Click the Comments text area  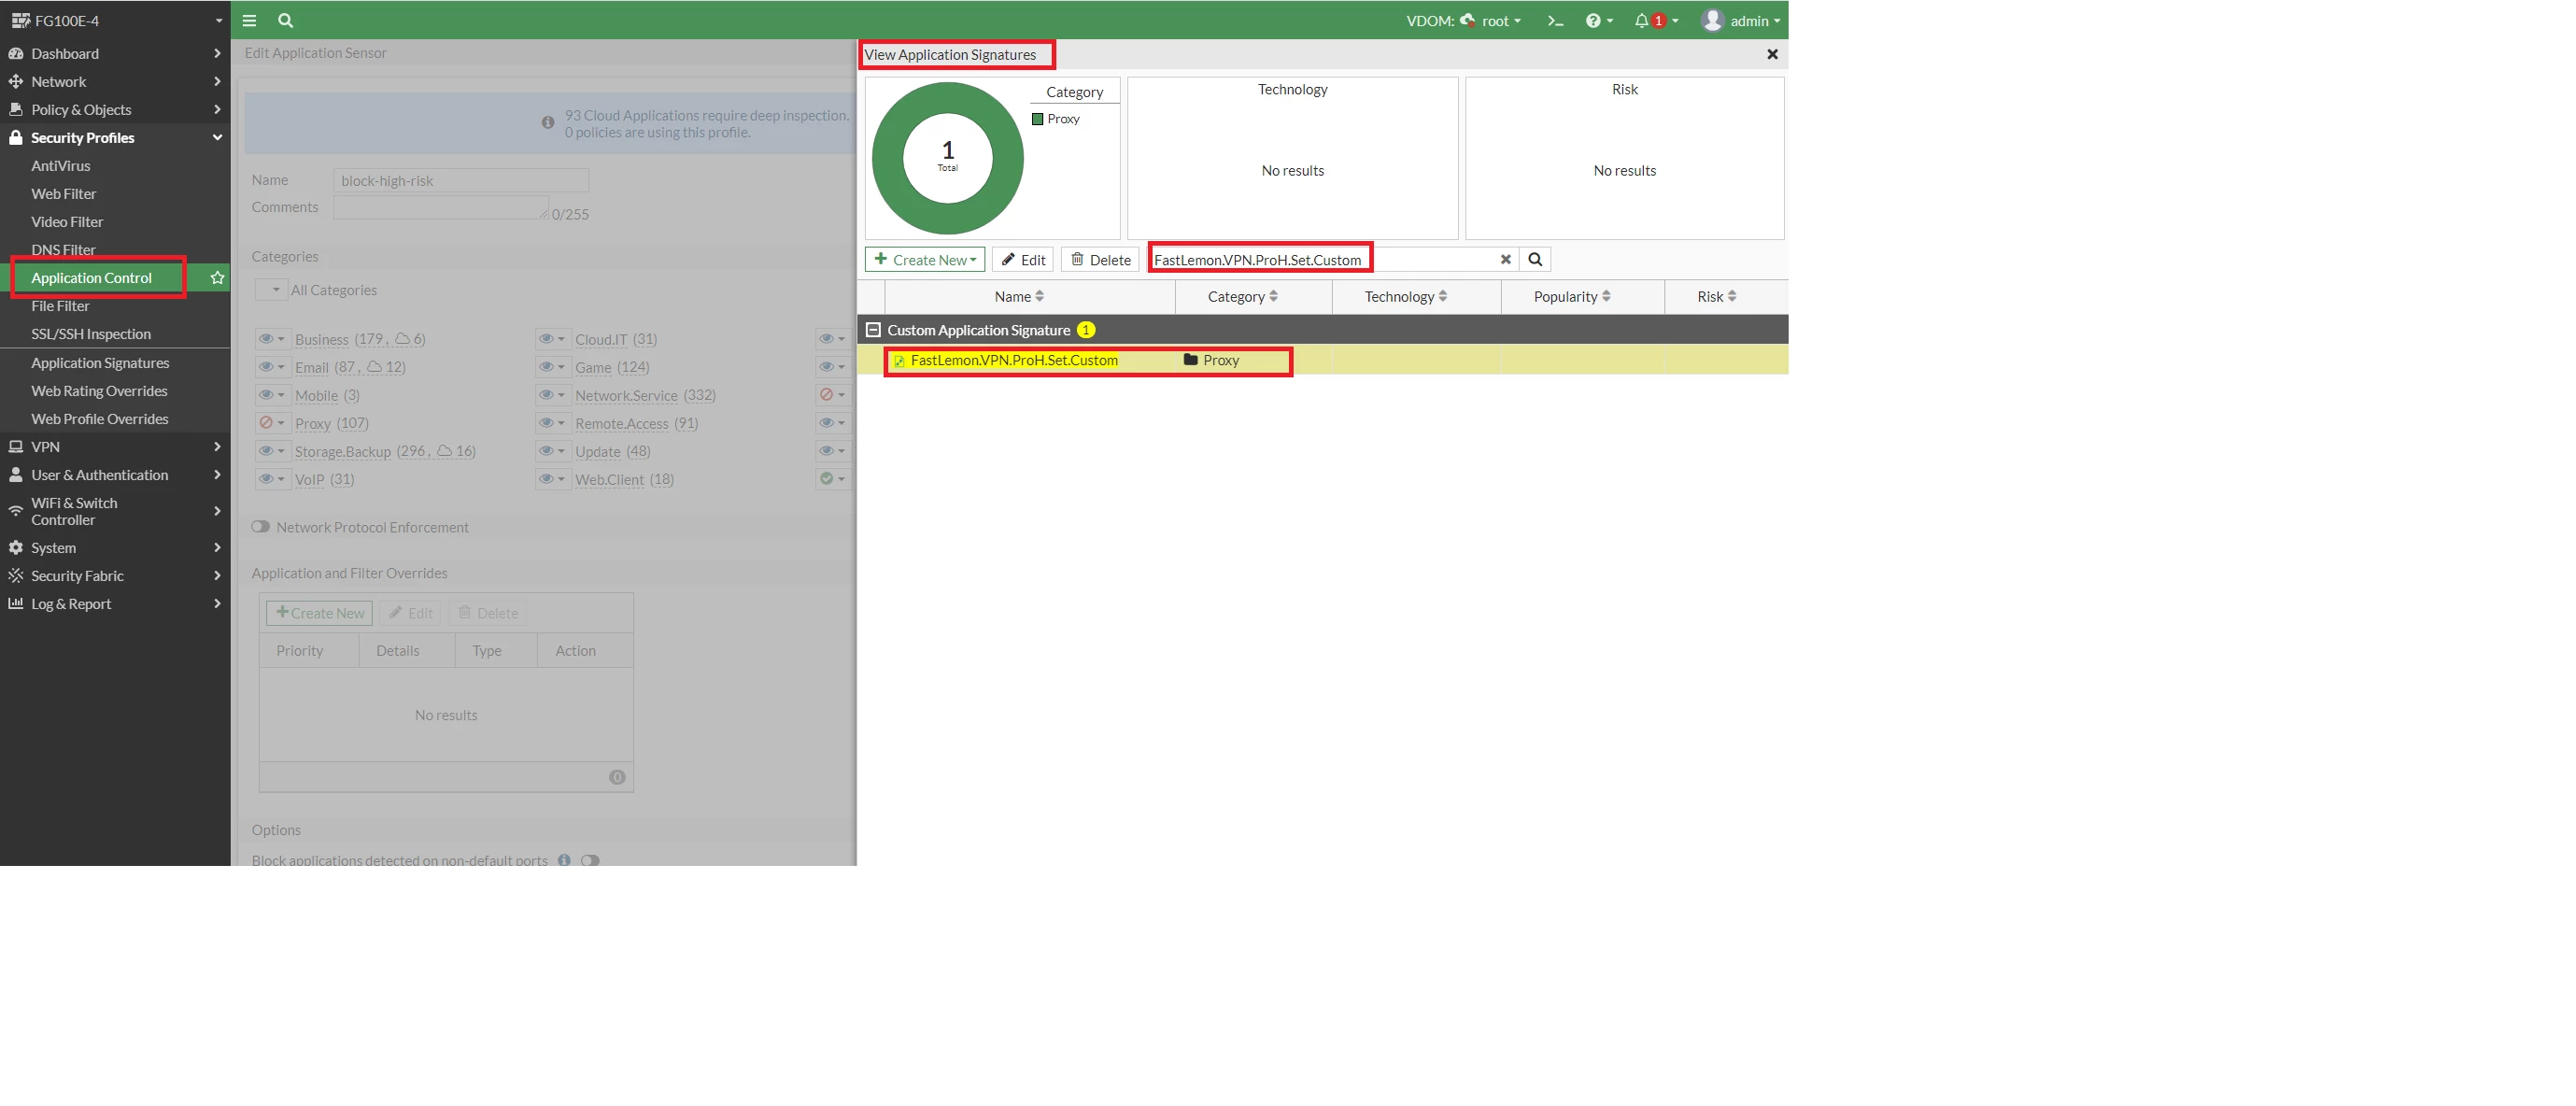click(x=441, y=207)
